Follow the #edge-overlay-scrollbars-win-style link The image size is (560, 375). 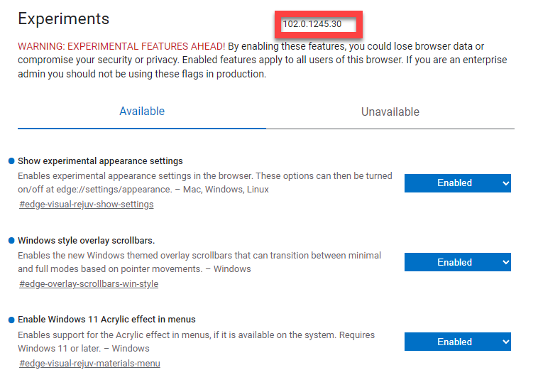pyautogui.click(x=89, y=284)
